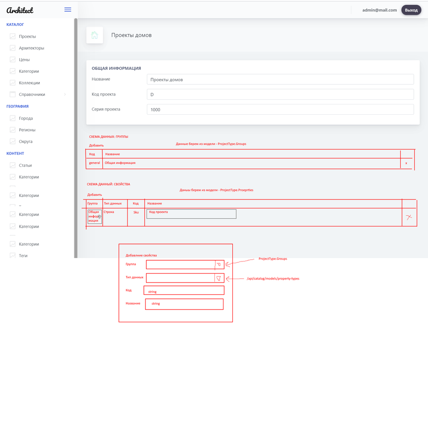Click the icon beside Теги in sidebar
Image resolution: width=428 pixels, height=446 pixels.
[13, 256]
